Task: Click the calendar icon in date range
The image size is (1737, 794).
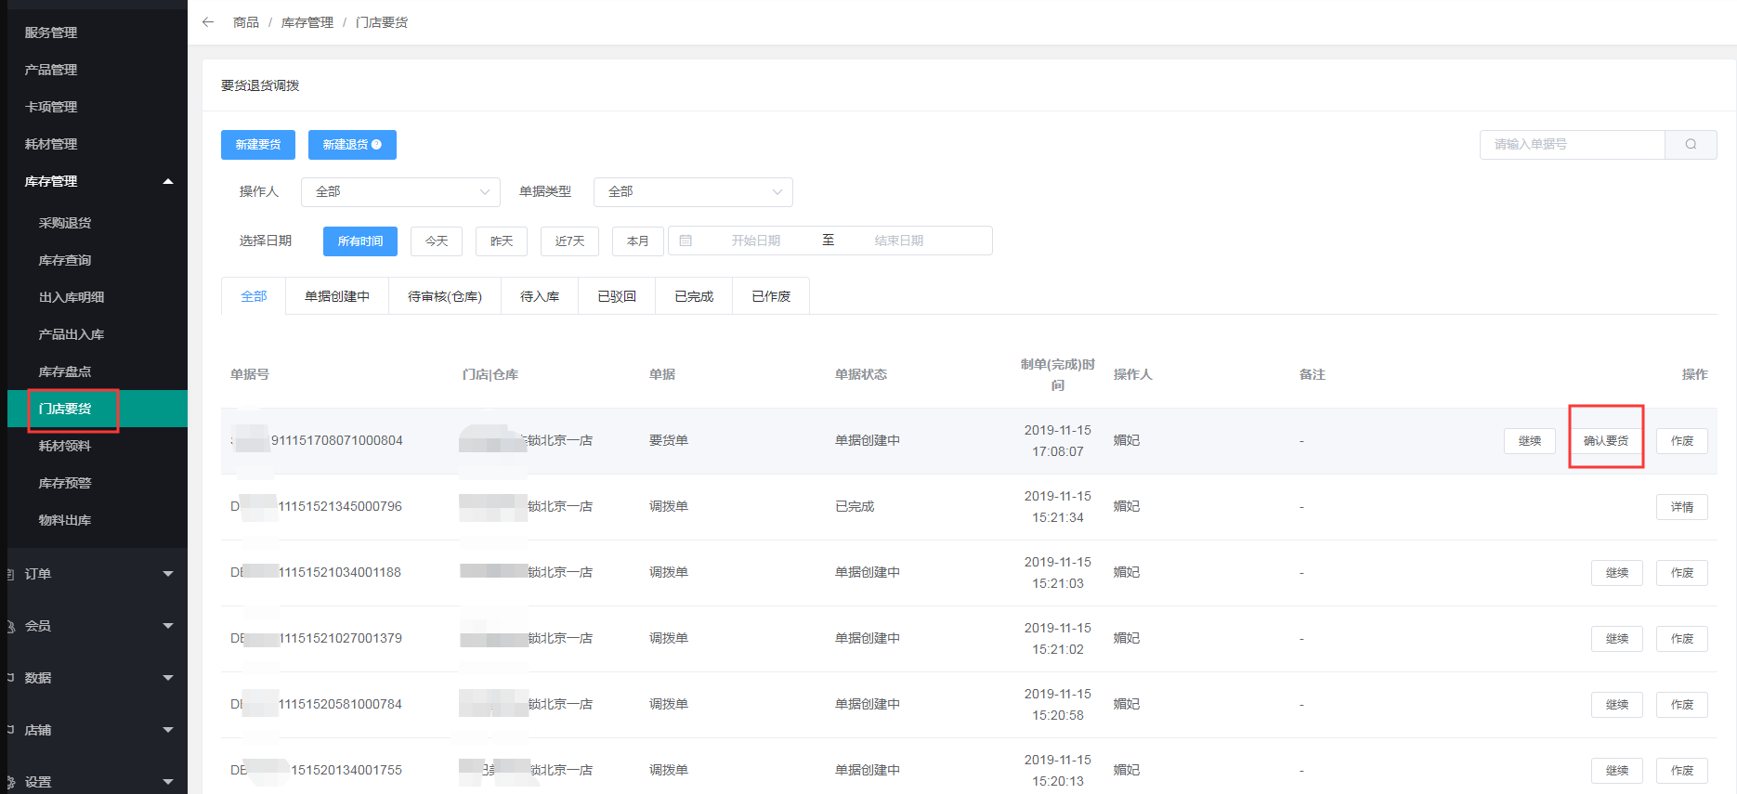Action: pyautogui.click(x=686, y=241)
